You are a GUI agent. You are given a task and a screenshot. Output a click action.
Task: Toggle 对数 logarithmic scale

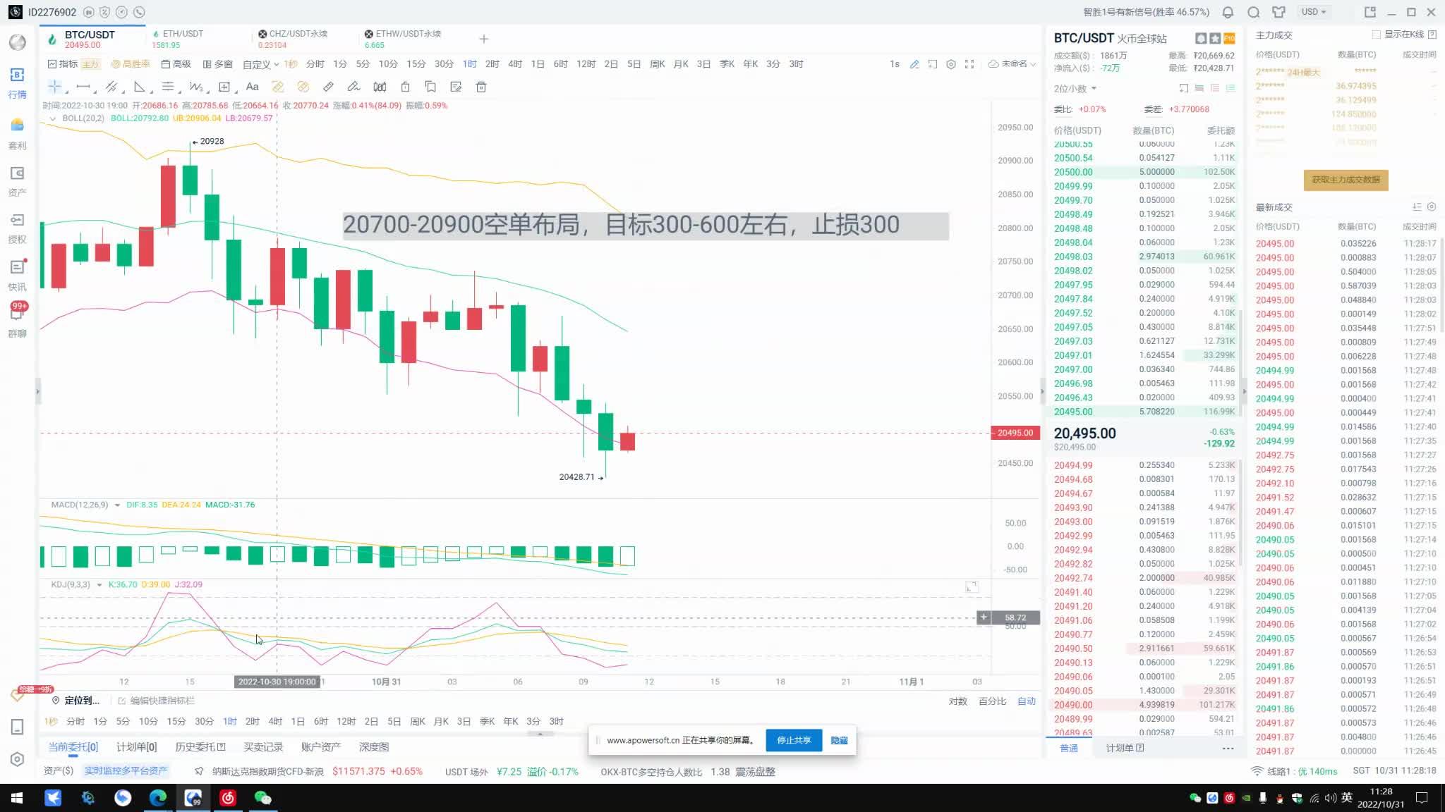[957, 701]
